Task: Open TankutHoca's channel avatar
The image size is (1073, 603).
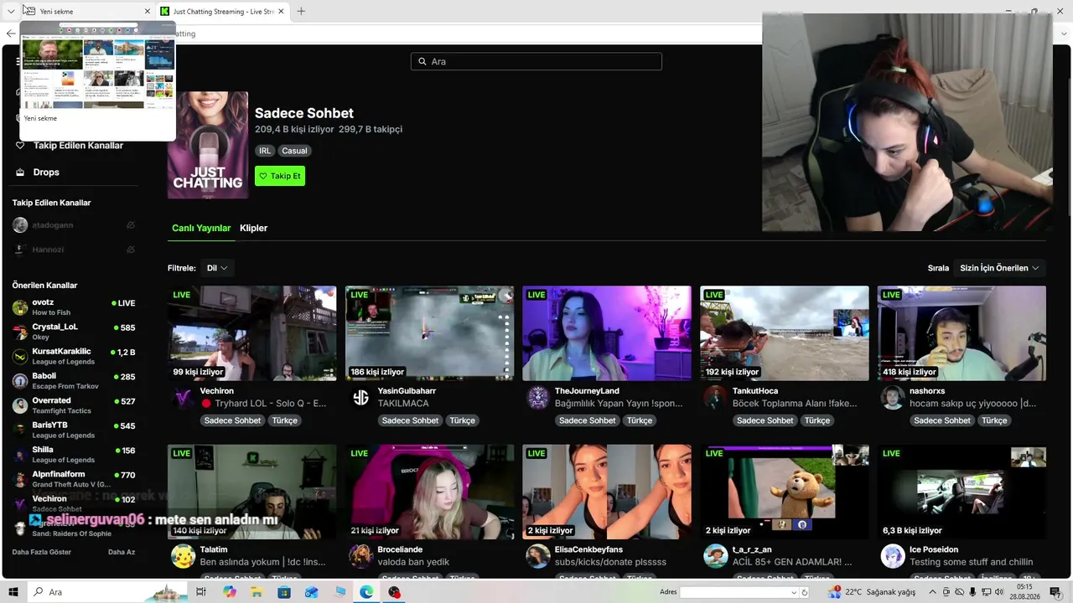Action: [715, 398]
